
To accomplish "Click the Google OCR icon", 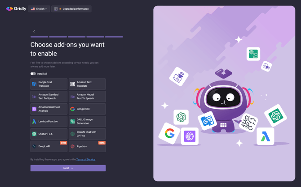I will 72,109.
